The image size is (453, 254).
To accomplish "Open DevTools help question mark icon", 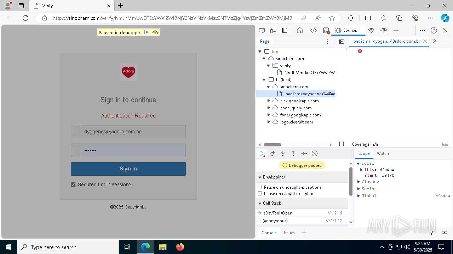I will [x=434, y=30].
